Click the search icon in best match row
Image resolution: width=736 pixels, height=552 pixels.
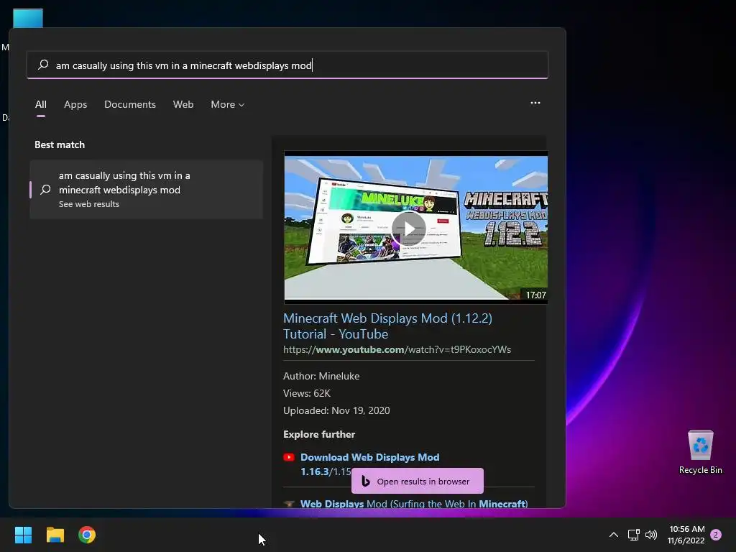[x=45, y=189]
